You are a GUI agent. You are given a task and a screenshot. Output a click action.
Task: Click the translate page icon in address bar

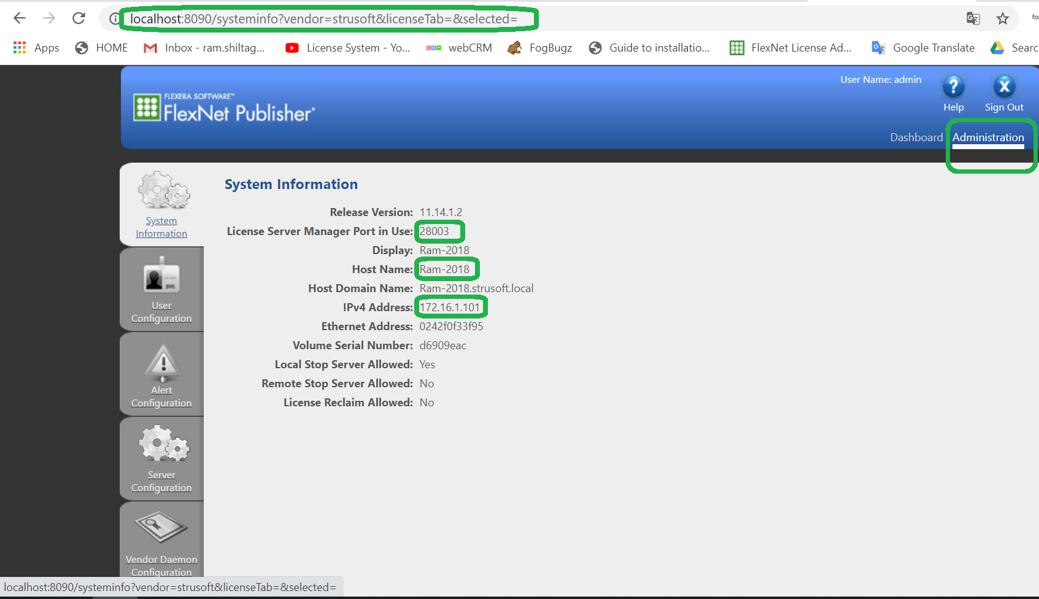click(x=973, y=18)
